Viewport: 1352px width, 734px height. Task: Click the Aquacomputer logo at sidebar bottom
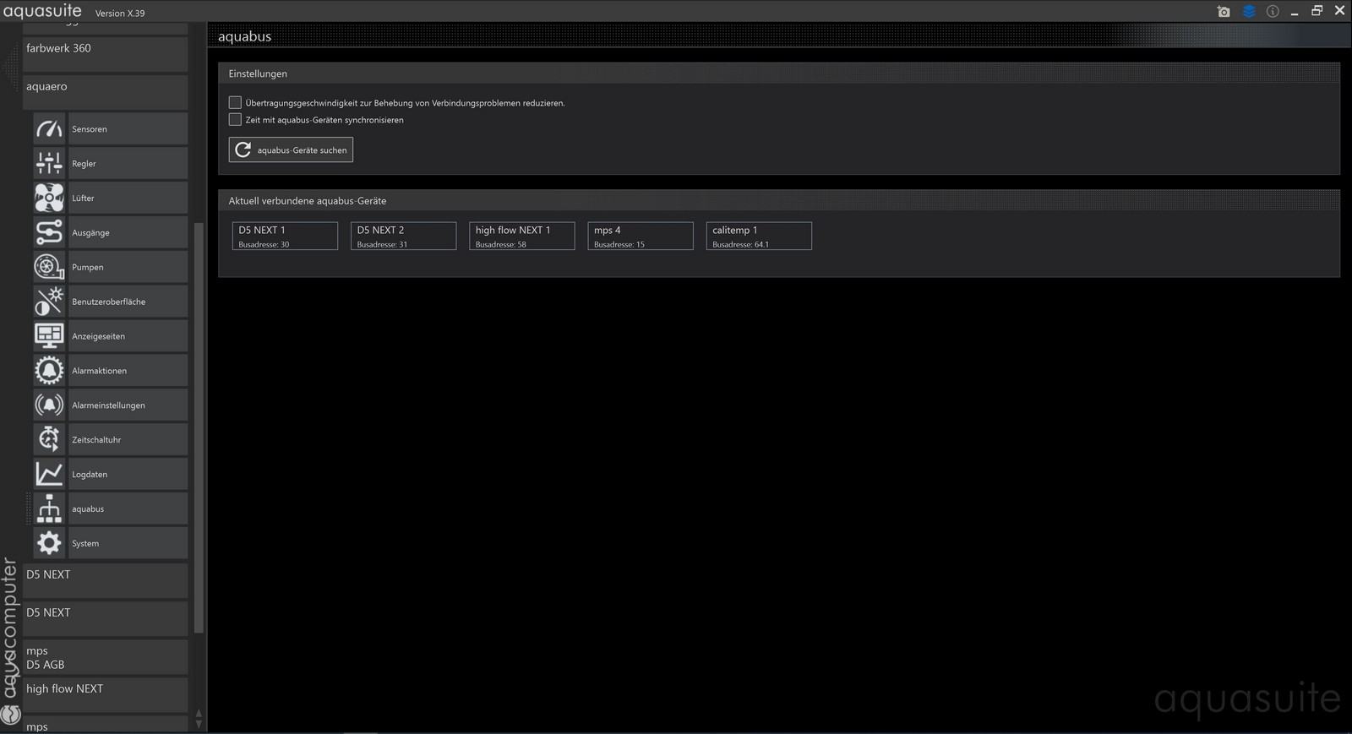coord(10,714)
